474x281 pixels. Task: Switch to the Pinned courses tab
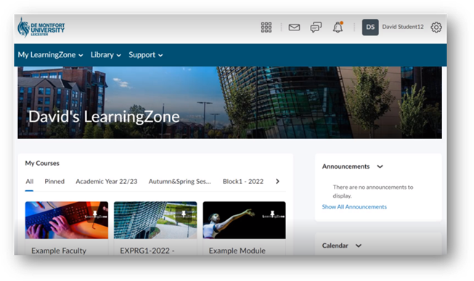tap(54, 182)
